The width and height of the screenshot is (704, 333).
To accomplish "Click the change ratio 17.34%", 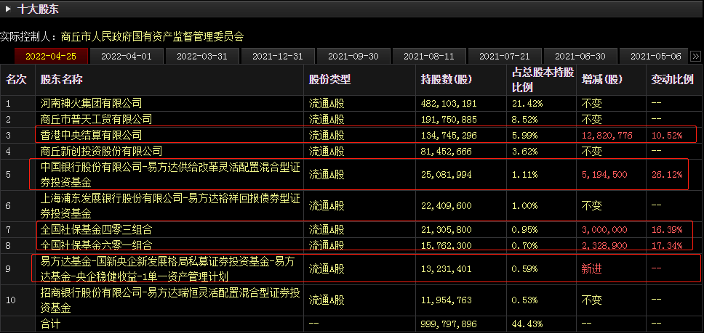I will tap(667, 245).
